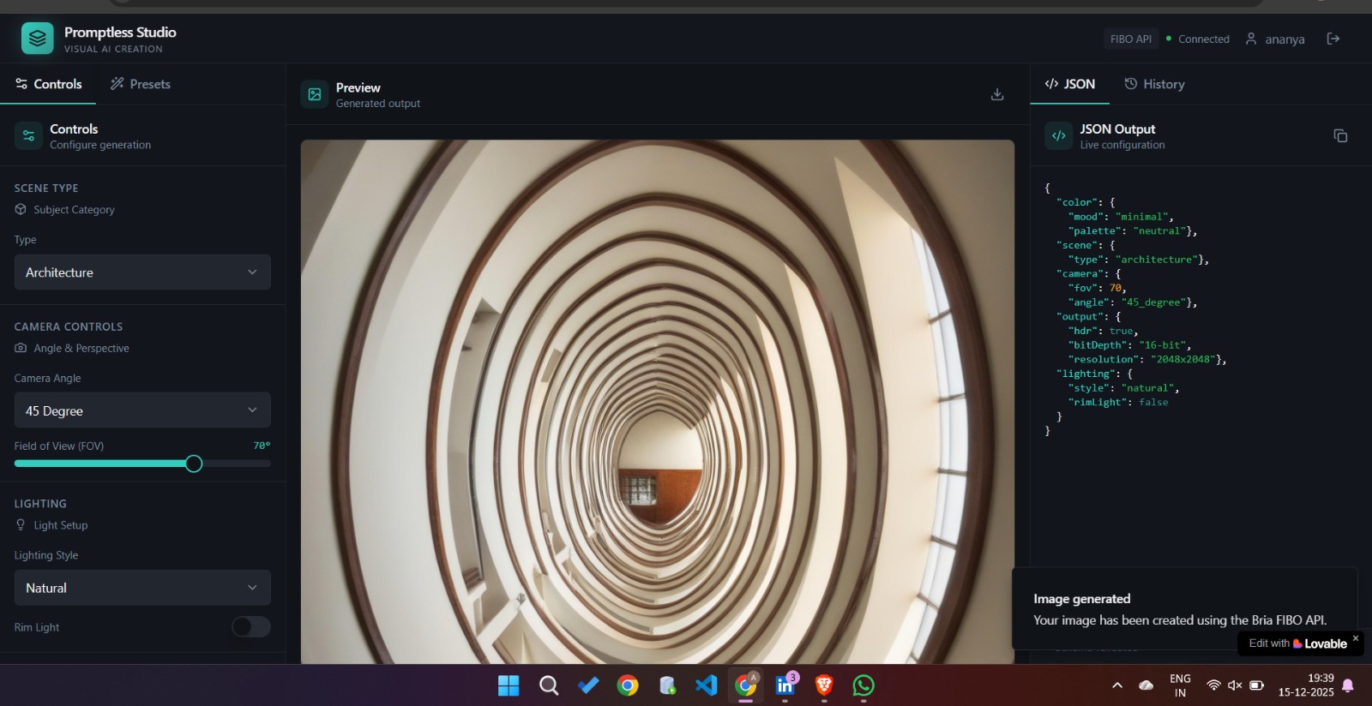Image resolution: width=1372 pixels, height=706 pixels.
Task: Download the generated preview image
Action: coord(997,94)
